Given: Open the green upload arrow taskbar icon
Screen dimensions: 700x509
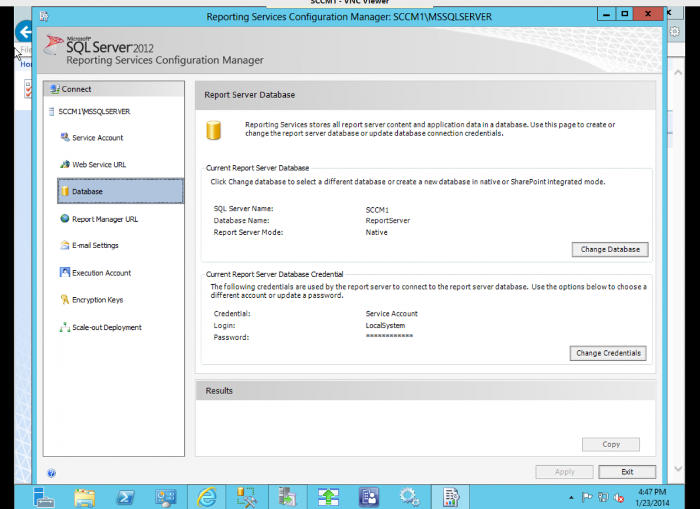Looking at the screenshot, I should 328,497.
